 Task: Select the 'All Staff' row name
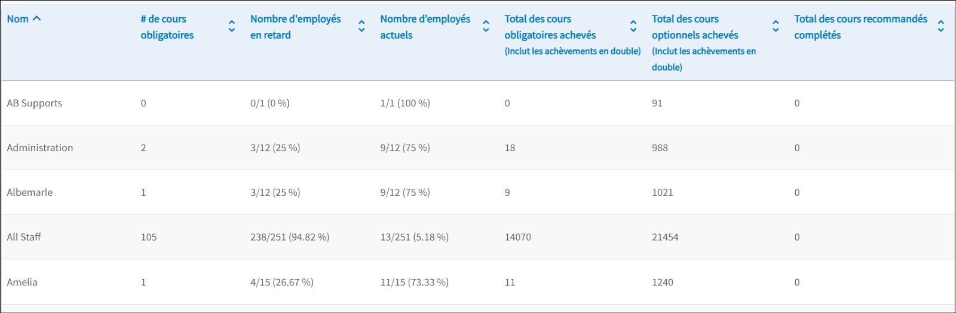point(24,237)
